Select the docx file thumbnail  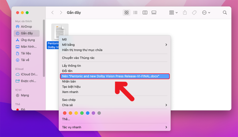click(60, 32)
